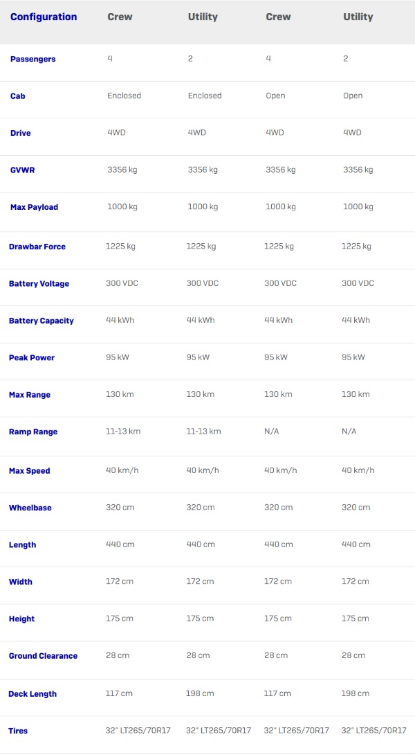Click the Ramp Range row label
Screen dimensions: 415x755
tap(33, 432)
